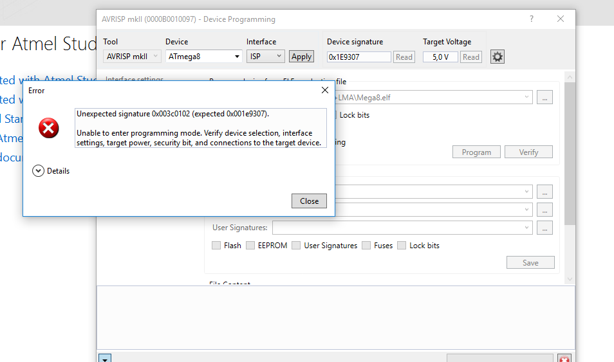Image resolution: width=614 pixels, height=362 pixels.
Task: Open device programming settings gear icon
Action: [498, 57]
